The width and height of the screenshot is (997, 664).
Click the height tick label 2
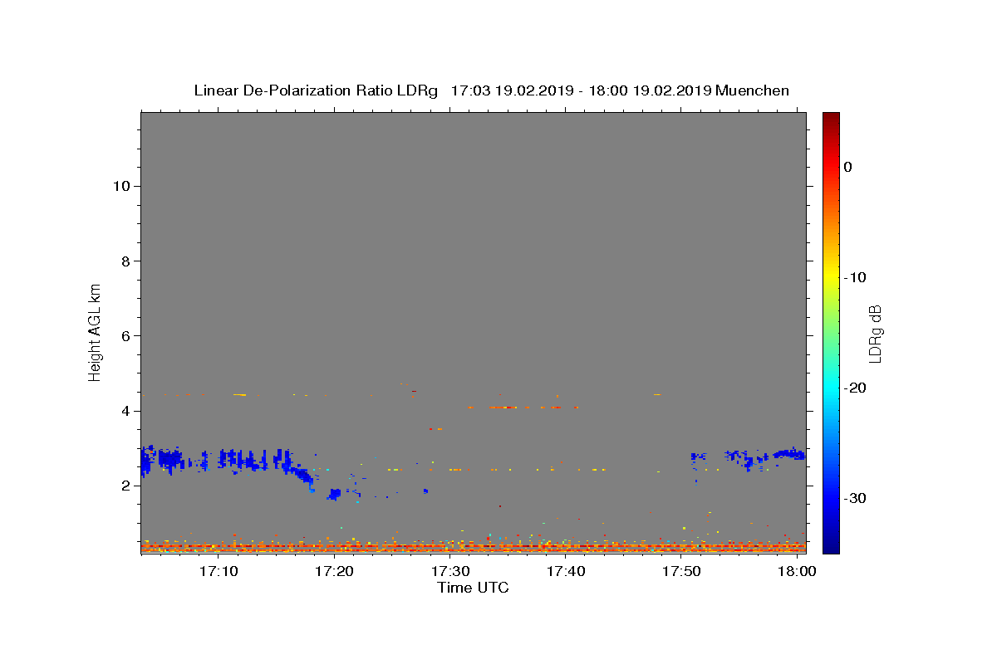[x=125, y=486]
